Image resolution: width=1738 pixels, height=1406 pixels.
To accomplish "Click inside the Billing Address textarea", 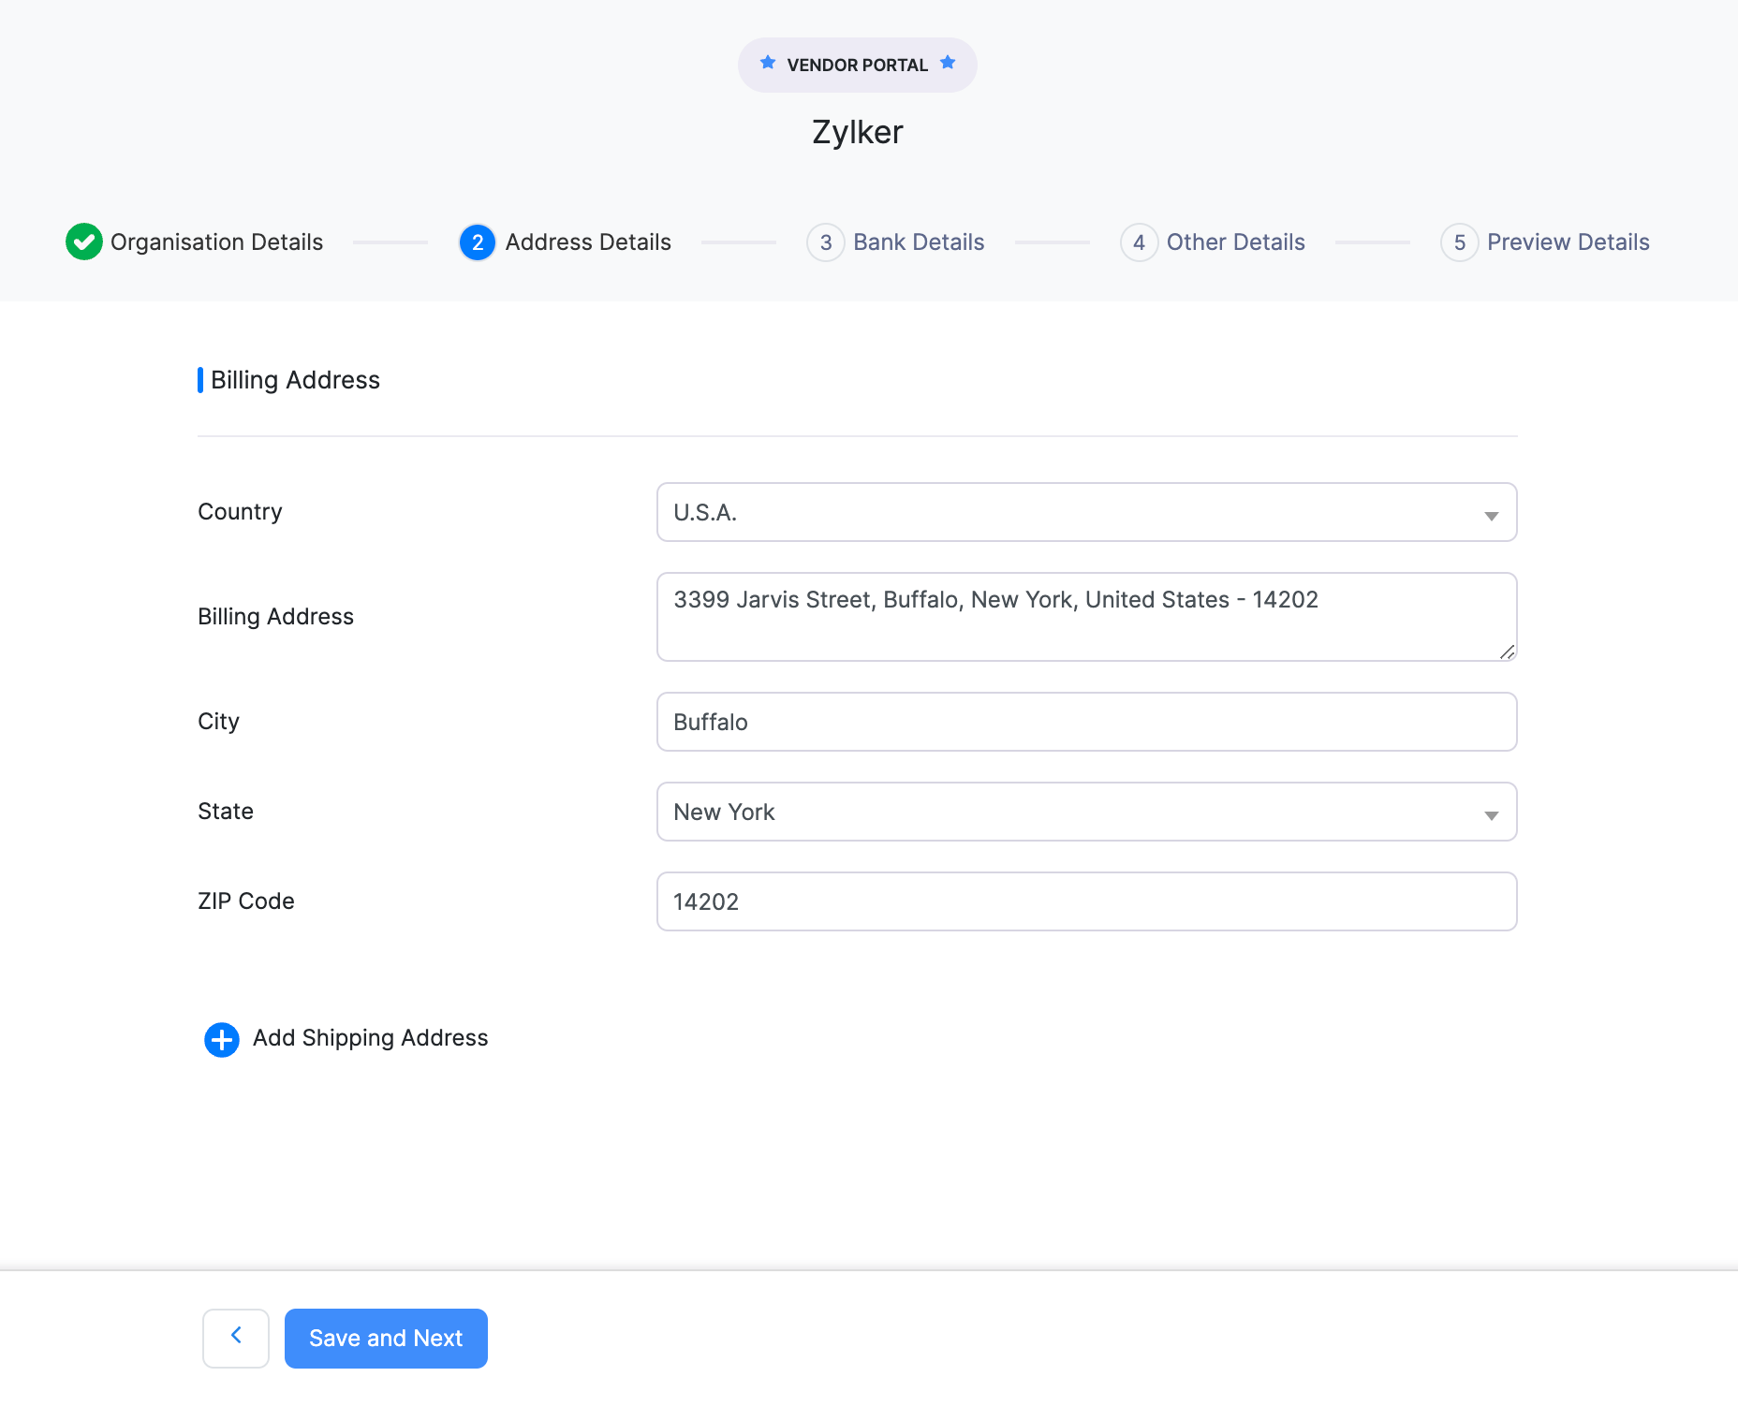I will tap(1086, 616).
